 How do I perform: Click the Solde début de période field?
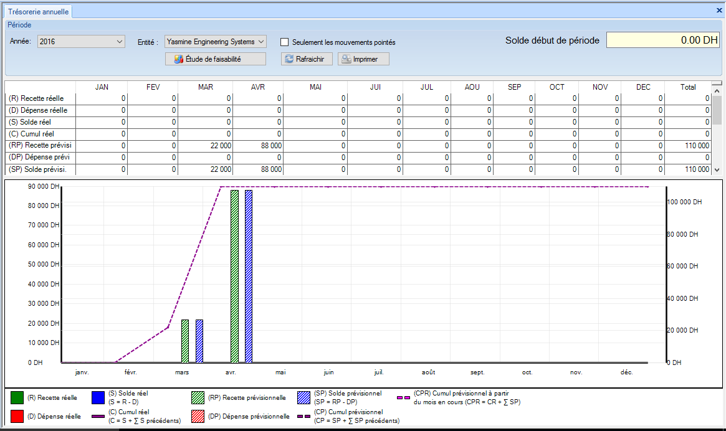coord(664,40)
